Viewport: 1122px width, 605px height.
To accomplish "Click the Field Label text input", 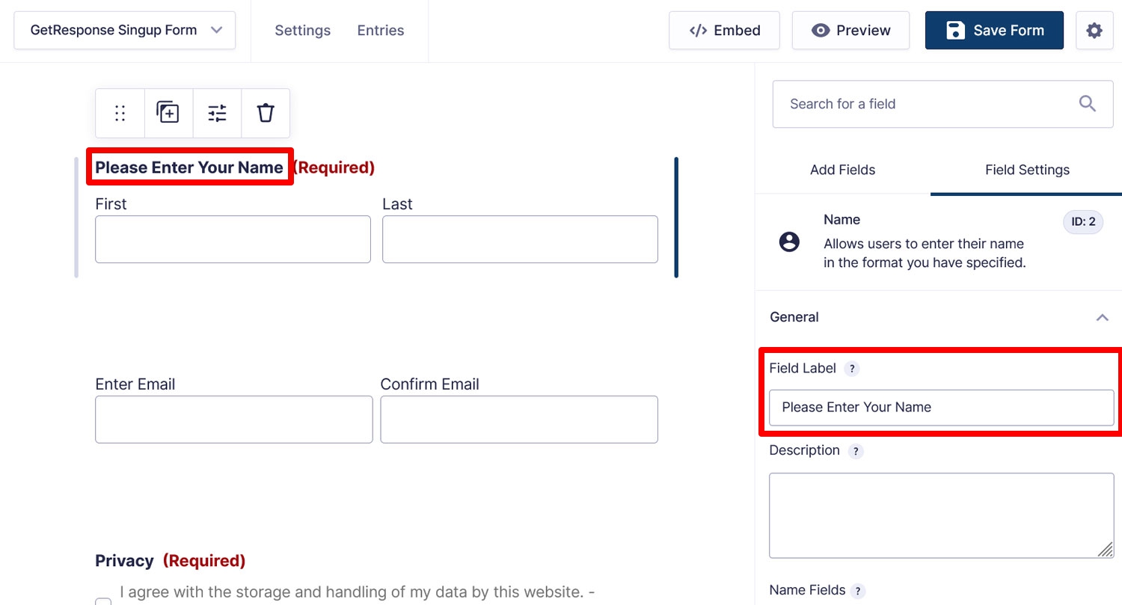I will tap(941, 408).
